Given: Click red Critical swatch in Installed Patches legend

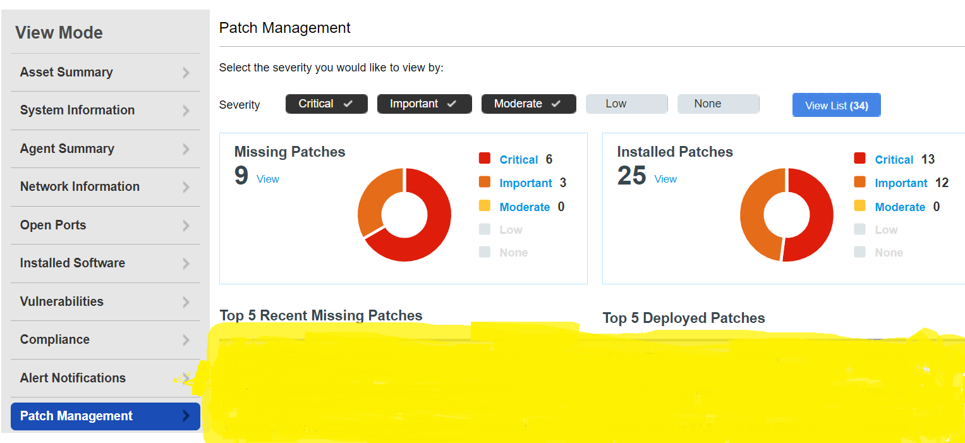Looking at the screenshot, I should coord(859,159).
